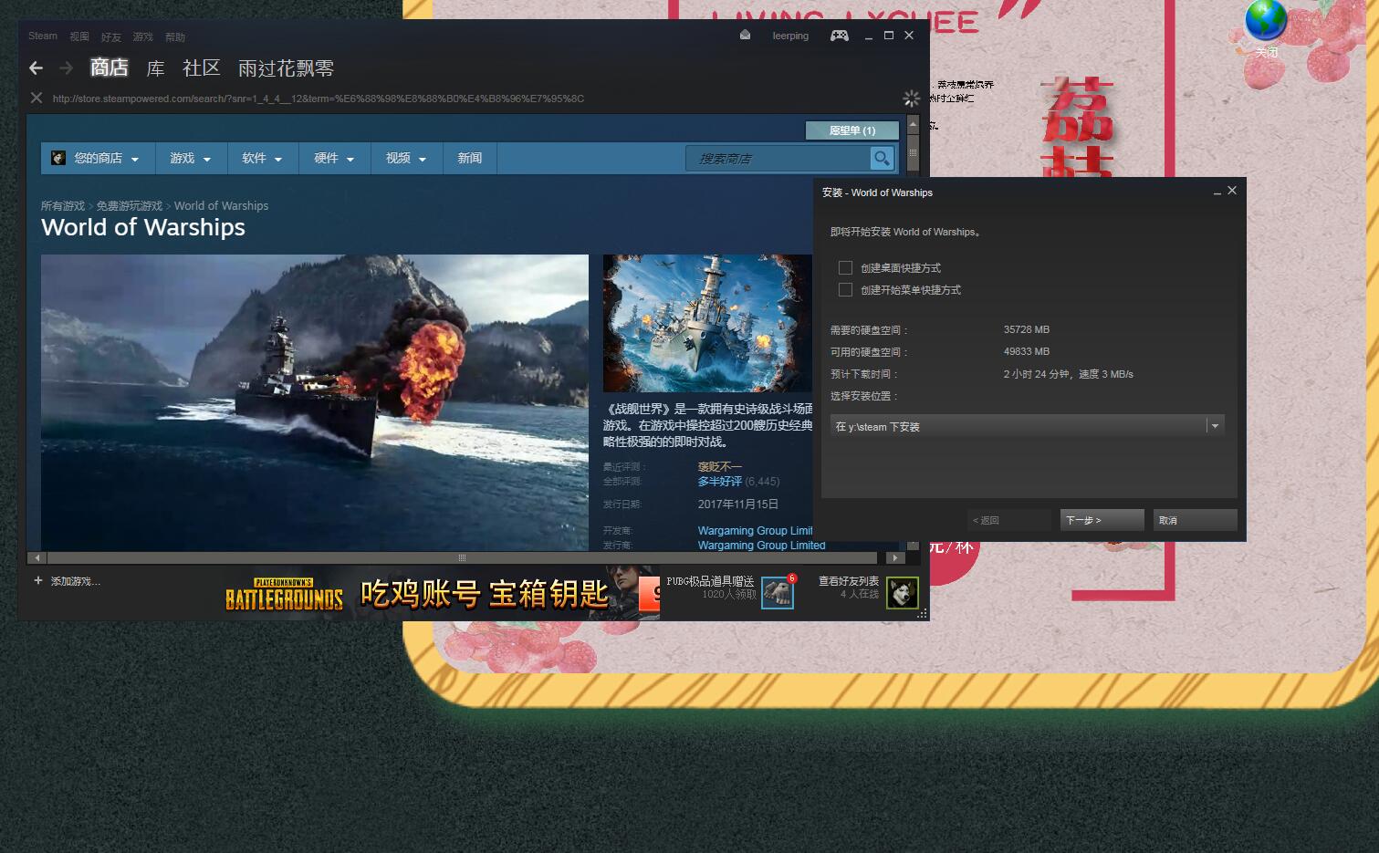Close the World of Warships install dialog

1232,191
